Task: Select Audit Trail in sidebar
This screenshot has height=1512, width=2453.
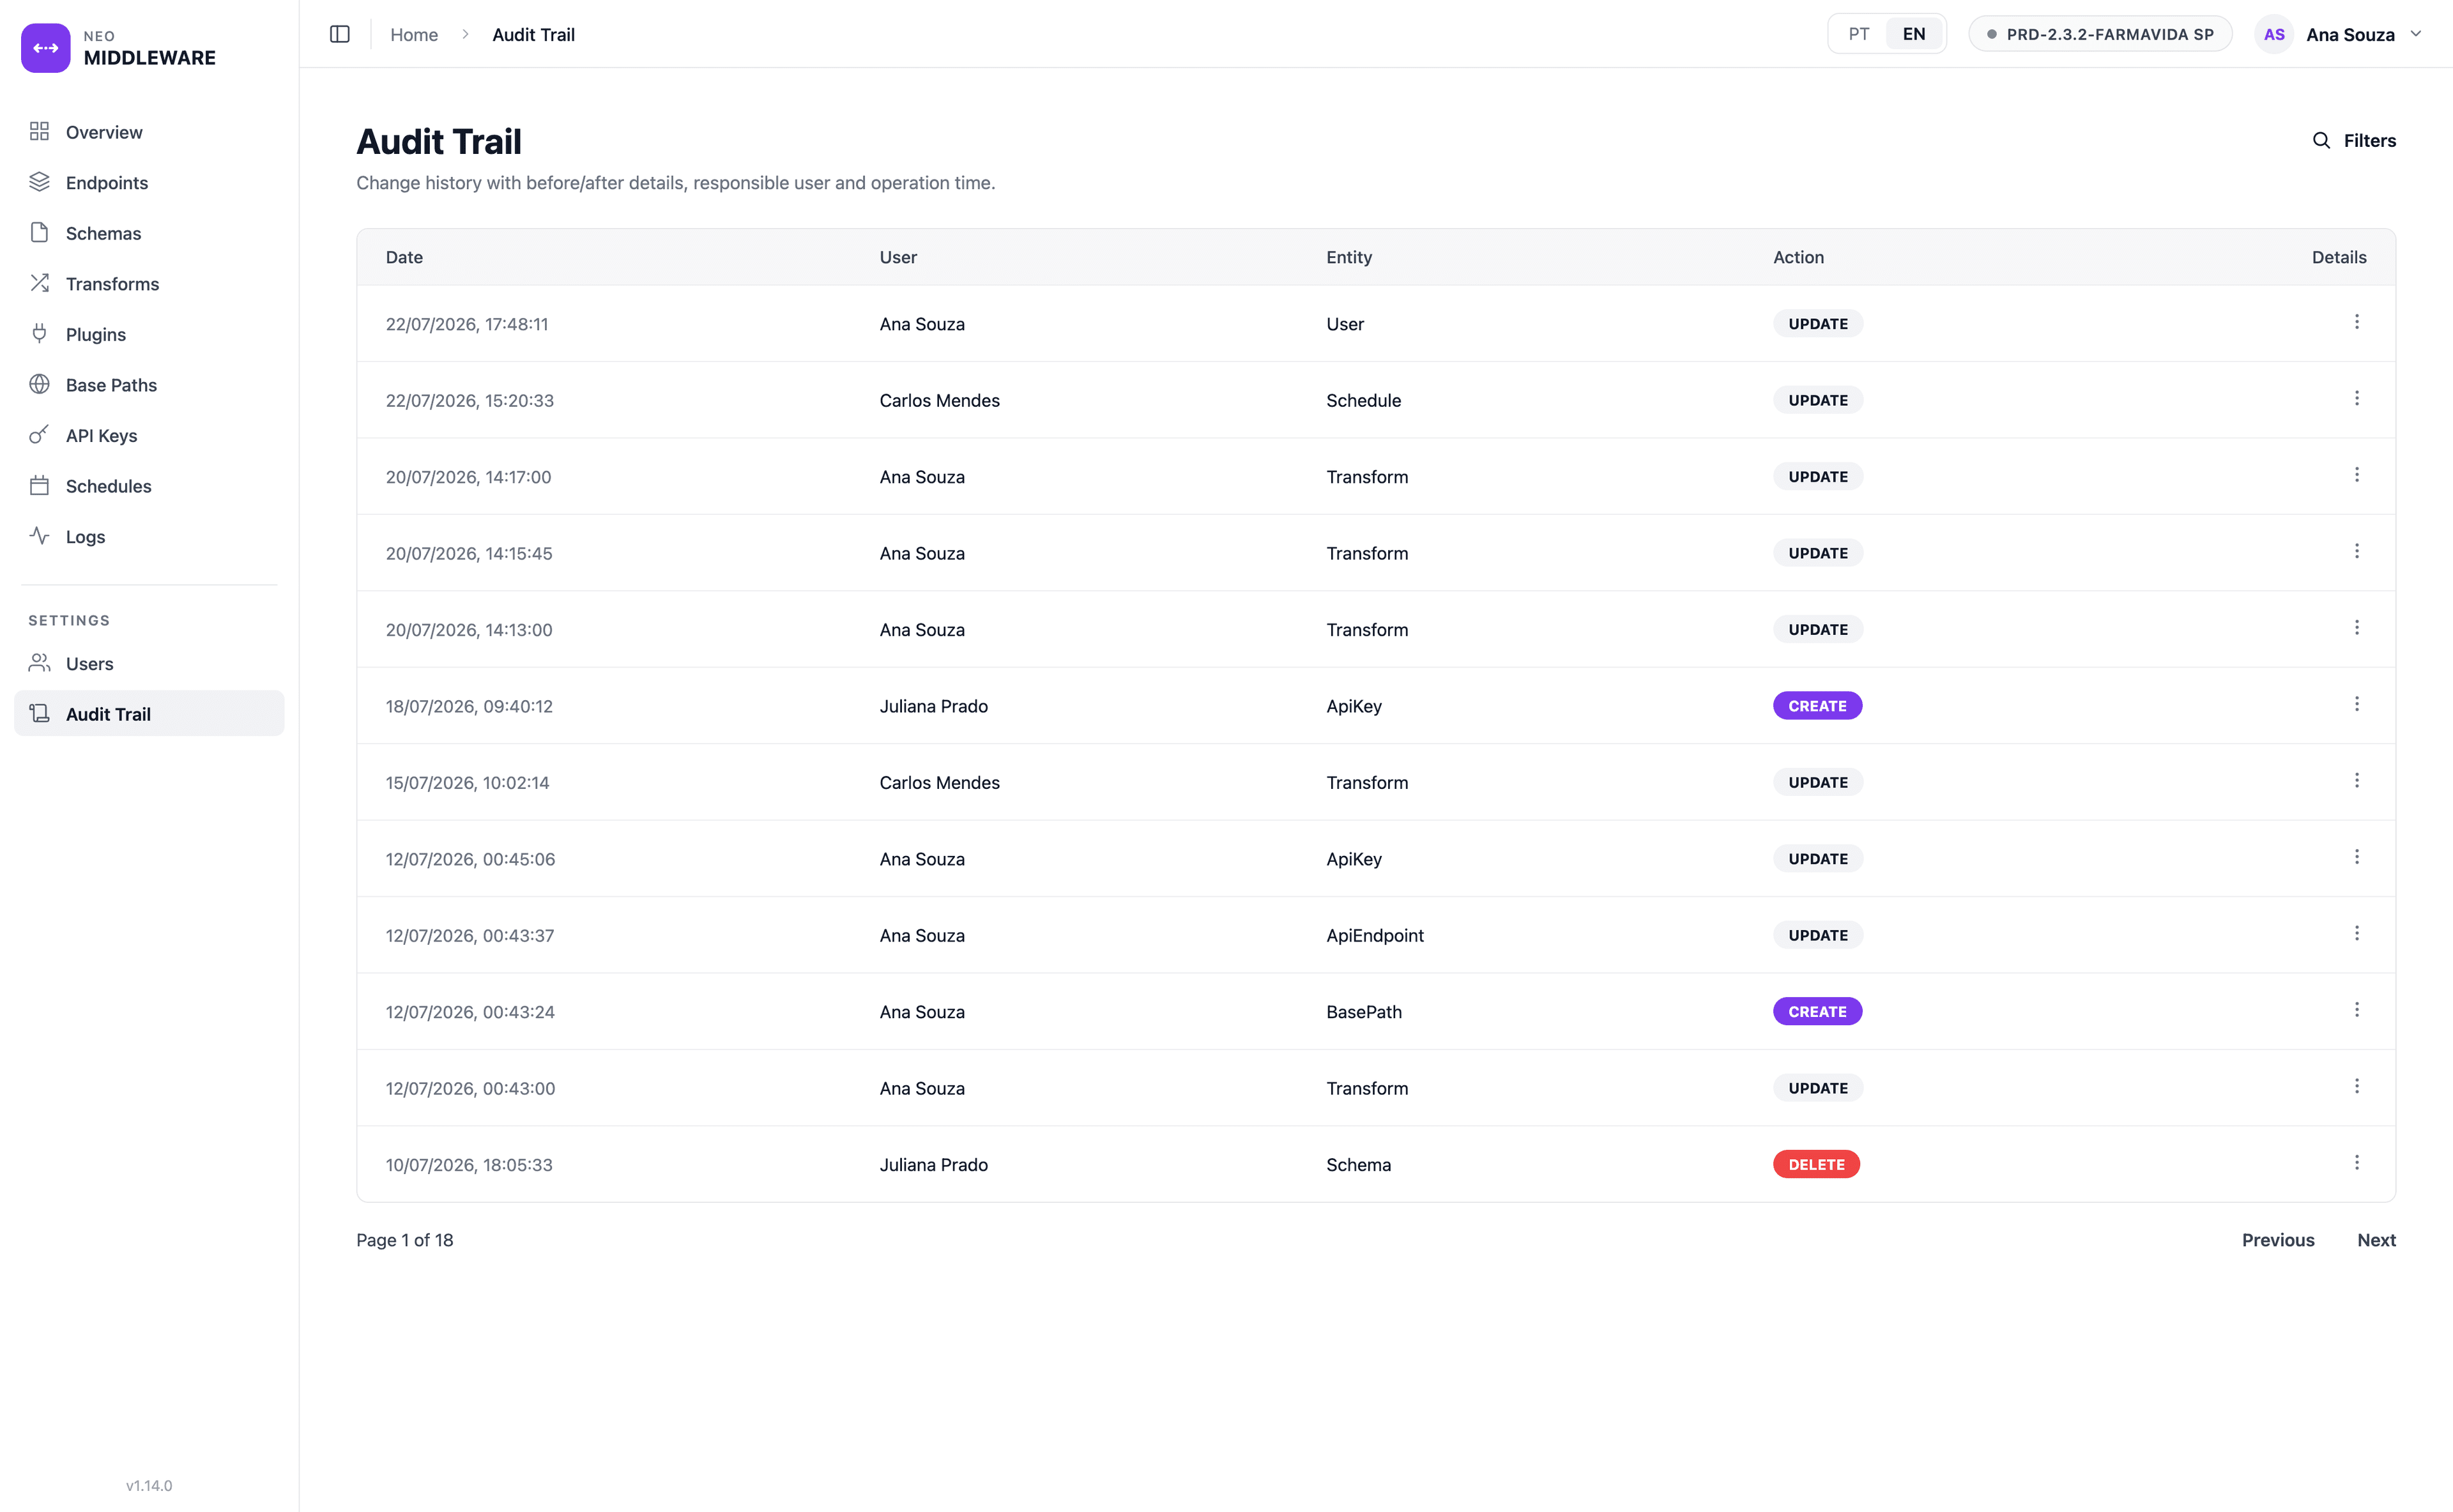Action: pyautogui.click(x=149, y=714)
